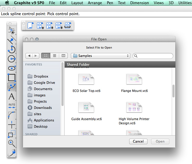Click the sheet icon with solid down arrow

click(49, 26)
